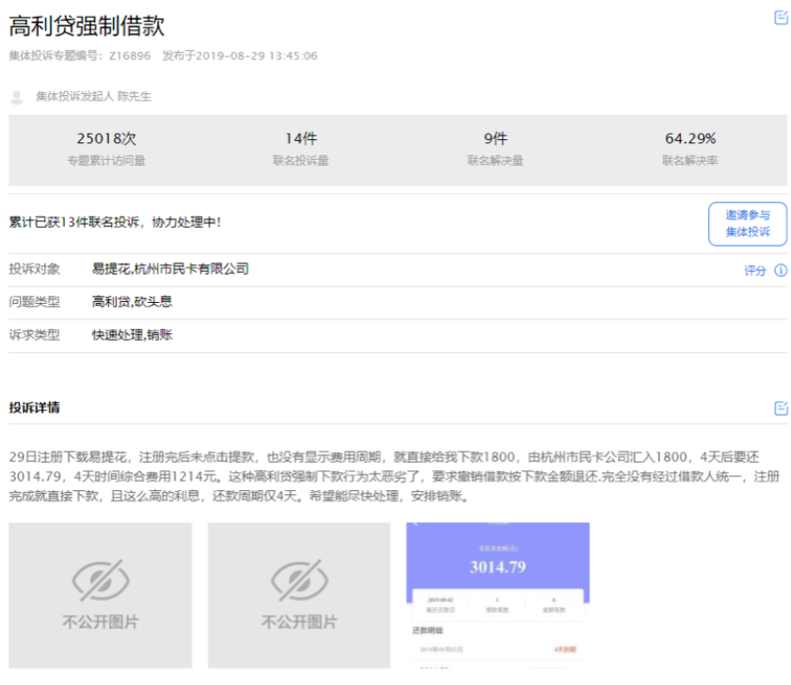Click the avatar icon of 集体投诉发起人
791x685 pixels.
pos(17,97)
